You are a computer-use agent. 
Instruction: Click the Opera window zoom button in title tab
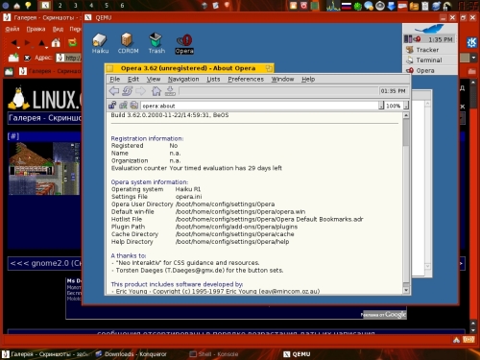(x=269, y=68)
